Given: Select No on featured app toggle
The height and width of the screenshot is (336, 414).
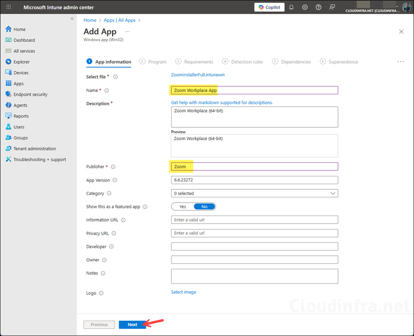Looking at the screenshot, I should (204, 207).
